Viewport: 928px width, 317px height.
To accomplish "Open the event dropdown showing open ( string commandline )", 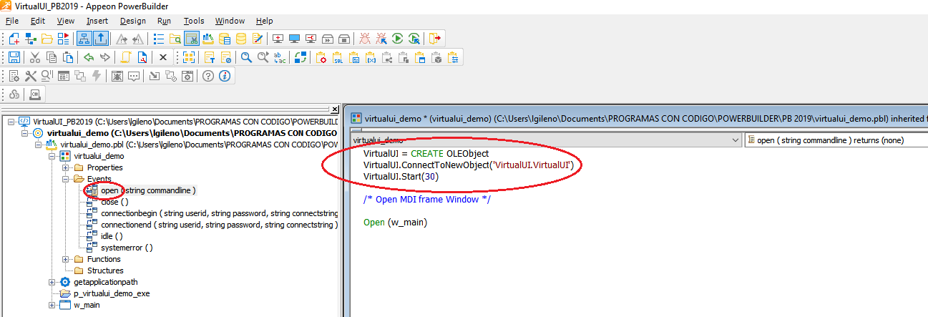I will (836, 140).
